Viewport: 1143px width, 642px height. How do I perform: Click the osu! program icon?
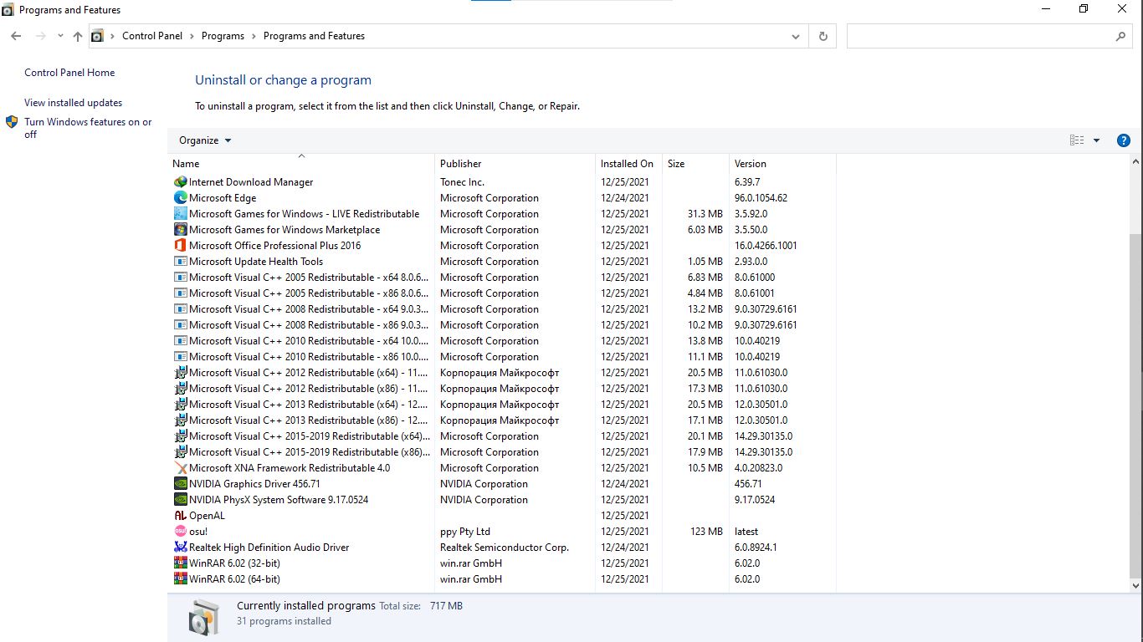[180, 532]
